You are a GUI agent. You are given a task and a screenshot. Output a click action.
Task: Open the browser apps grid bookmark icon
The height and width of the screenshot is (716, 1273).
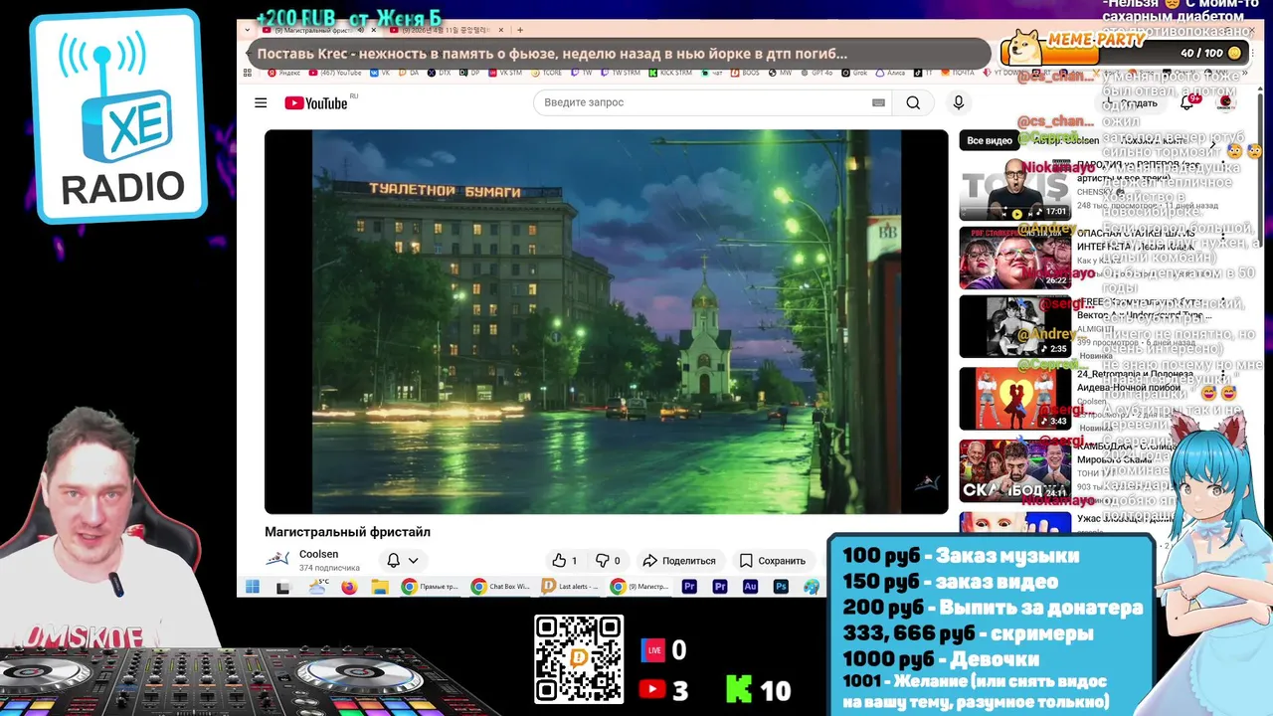pos(247,73)
